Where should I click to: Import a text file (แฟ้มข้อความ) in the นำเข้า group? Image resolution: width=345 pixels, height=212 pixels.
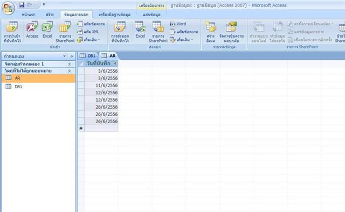click(x=91, y=24)
